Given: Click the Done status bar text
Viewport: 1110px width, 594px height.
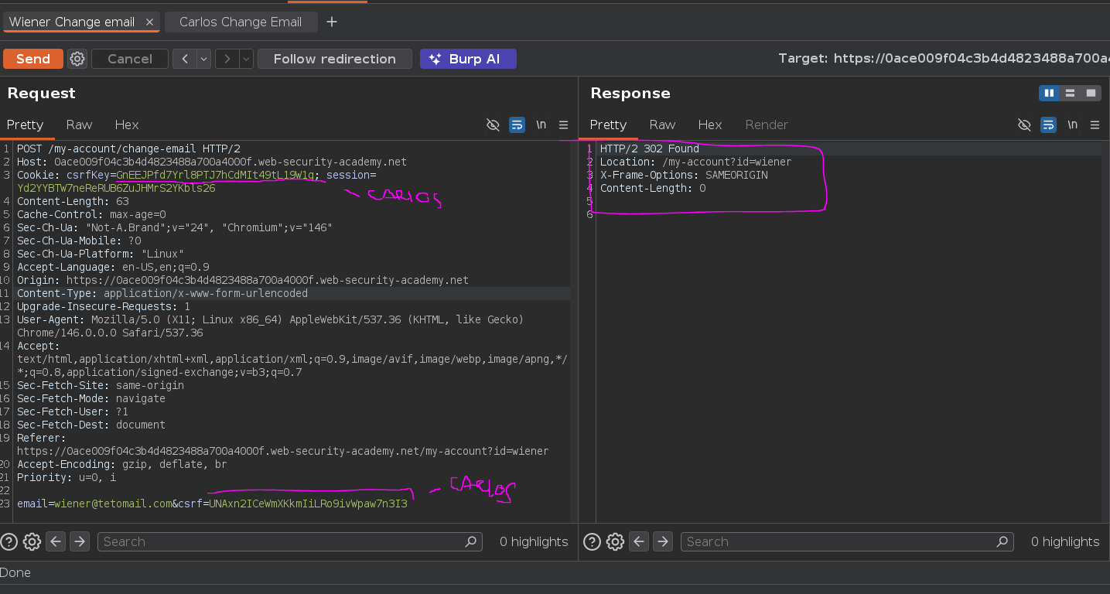Looking at the screenshot, I should pos(15,572).
